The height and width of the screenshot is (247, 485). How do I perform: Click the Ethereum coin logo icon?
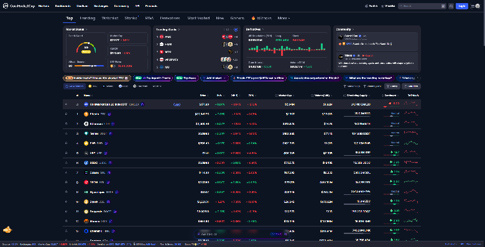86,123
